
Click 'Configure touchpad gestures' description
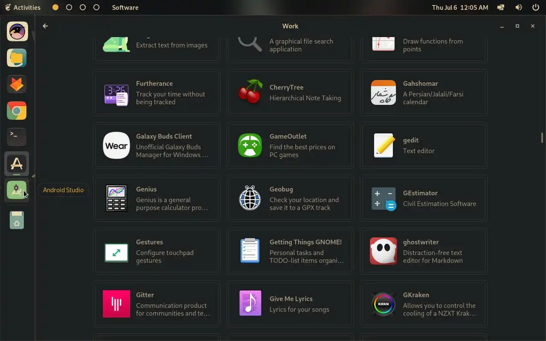(x=165, y=257)
